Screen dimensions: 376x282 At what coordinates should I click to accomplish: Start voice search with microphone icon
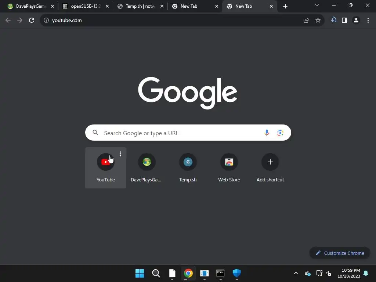pyautogui.click(x=267, y=133)
